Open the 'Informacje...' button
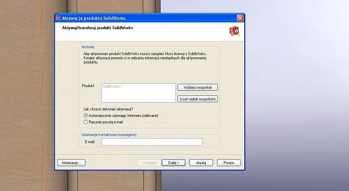The width and height of the screenshot is (349, 191). point(71,163)
